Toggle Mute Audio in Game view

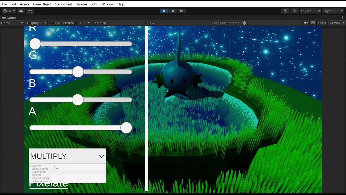pyautogui.click(x=306, y=23)
